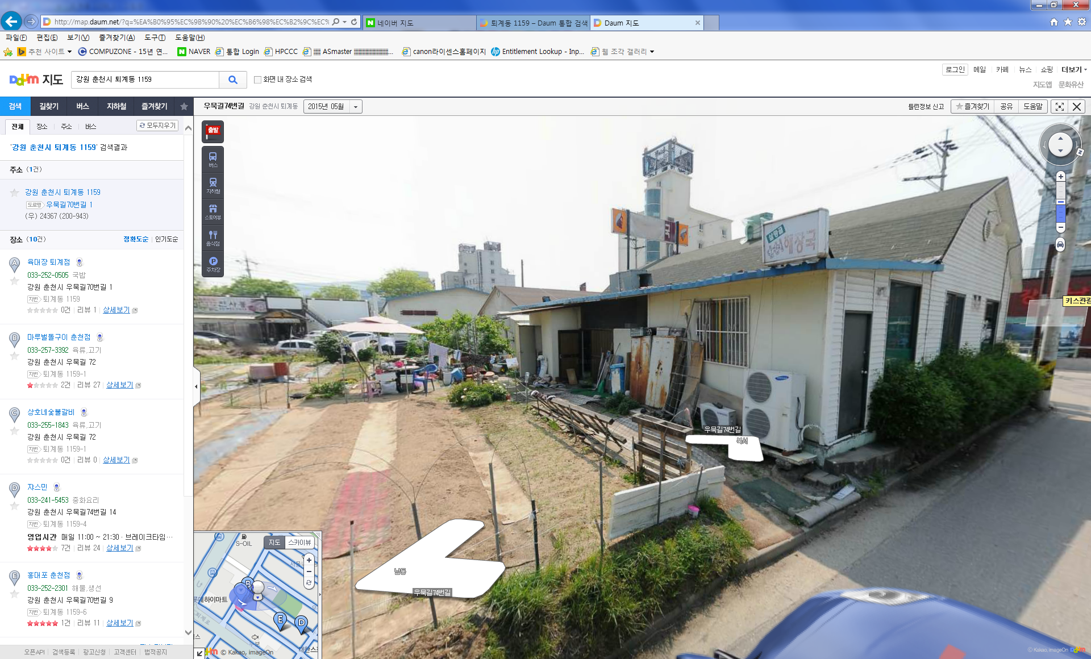Click the 모두지우기 clear all button
This screenshot has width=1091, height=659.
pos(157,126)
